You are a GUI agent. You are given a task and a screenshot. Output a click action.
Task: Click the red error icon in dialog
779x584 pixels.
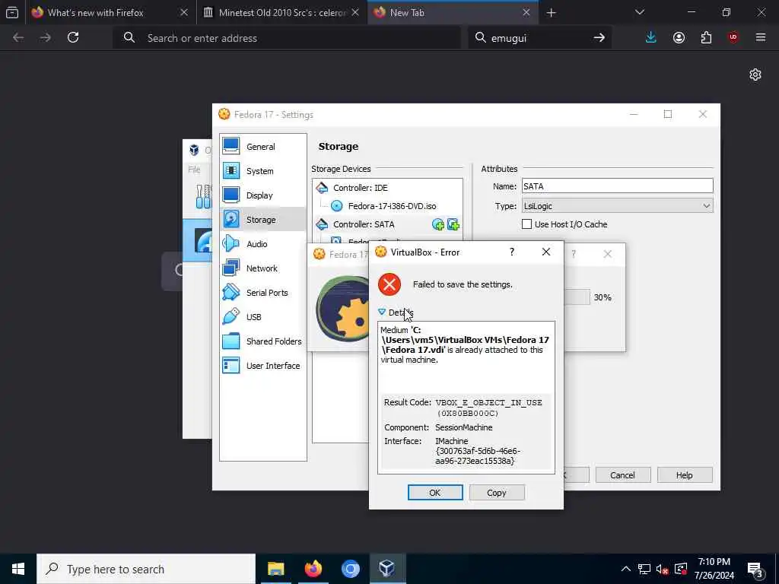tap(389, 284)
